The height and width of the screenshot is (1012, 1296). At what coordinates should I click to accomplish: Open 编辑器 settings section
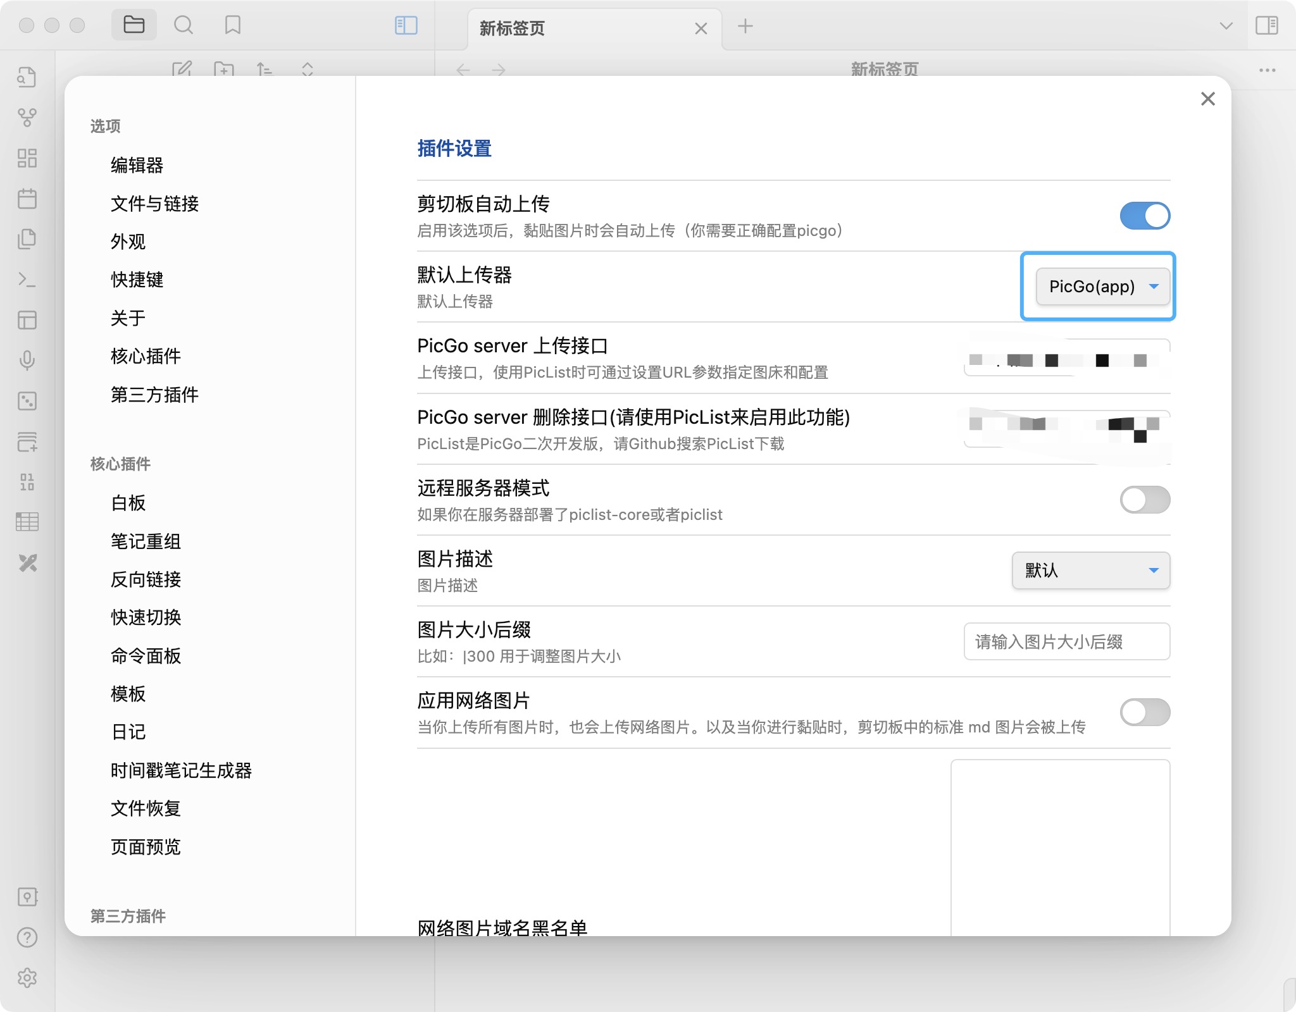(x=137, y=166)
